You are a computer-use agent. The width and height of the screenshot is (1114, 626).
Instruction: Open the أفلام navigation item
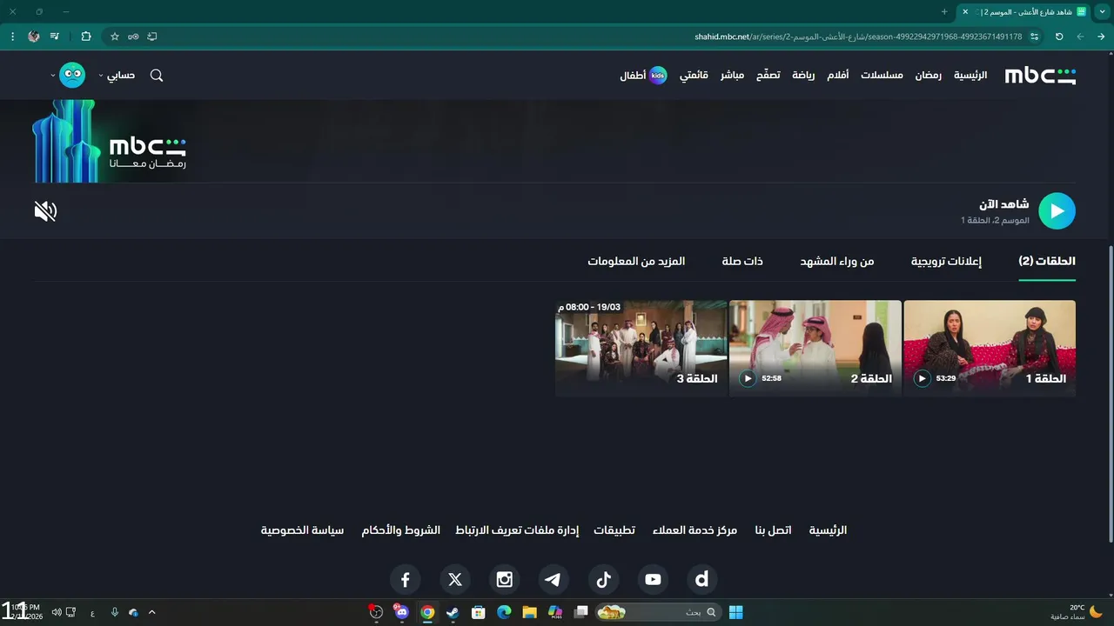(x=837, y=76)
